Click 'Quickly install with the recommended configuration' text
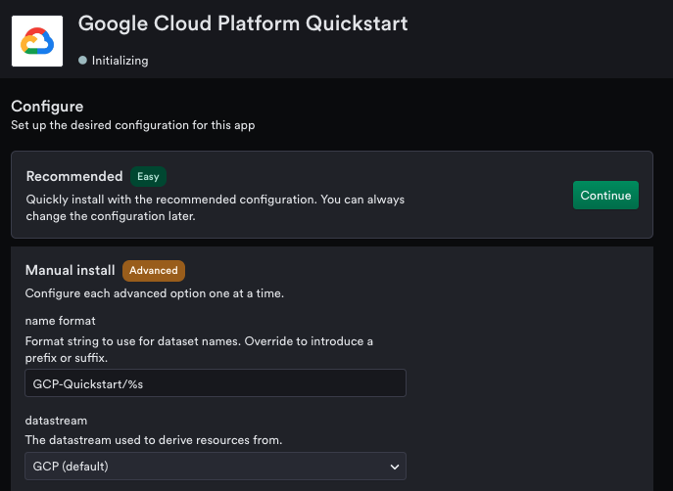673x491 pixels. 216,207
